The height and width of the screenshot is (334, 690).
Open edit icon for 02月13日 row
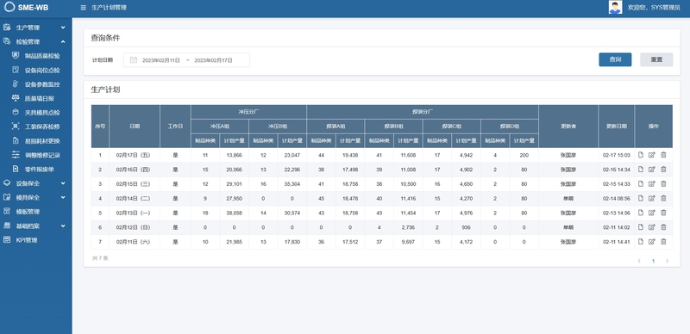coord(652,213)
